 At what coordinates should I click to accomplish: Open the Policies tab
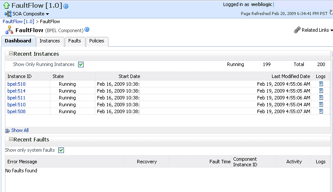tap(97, 41)
